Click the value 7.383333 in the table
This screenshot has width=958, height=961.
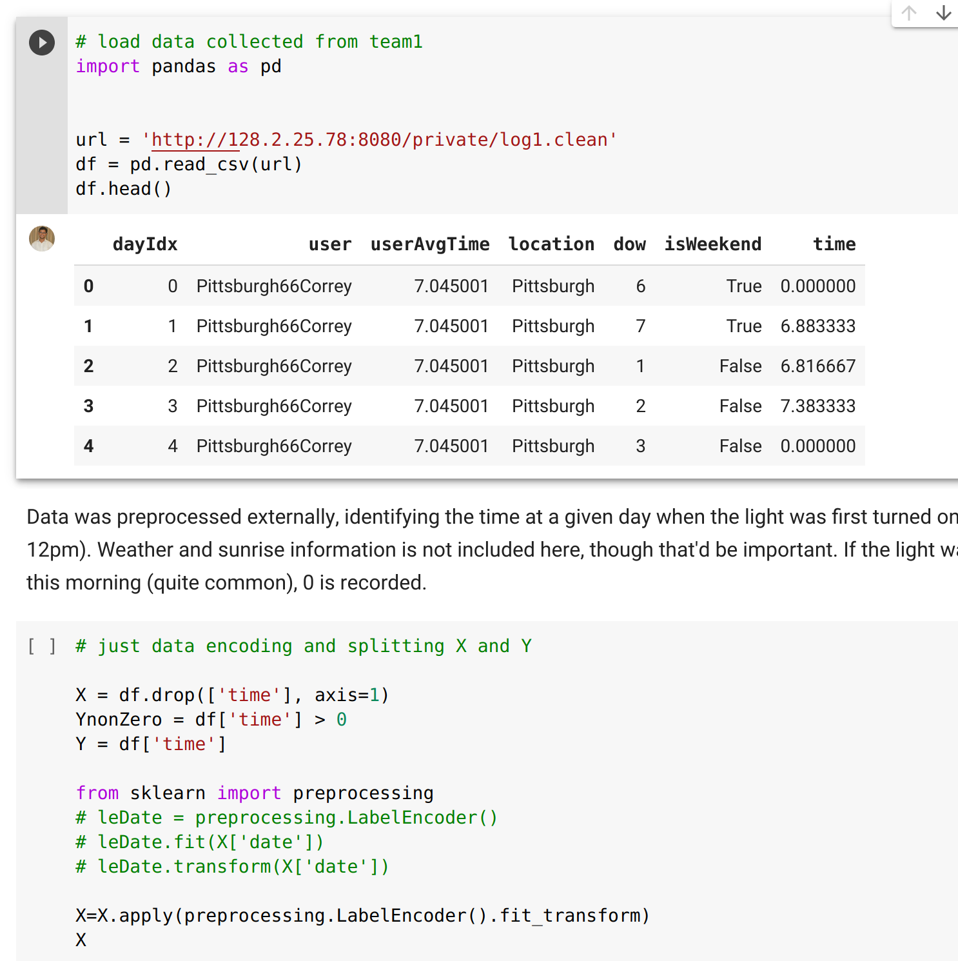coord(817,406)
